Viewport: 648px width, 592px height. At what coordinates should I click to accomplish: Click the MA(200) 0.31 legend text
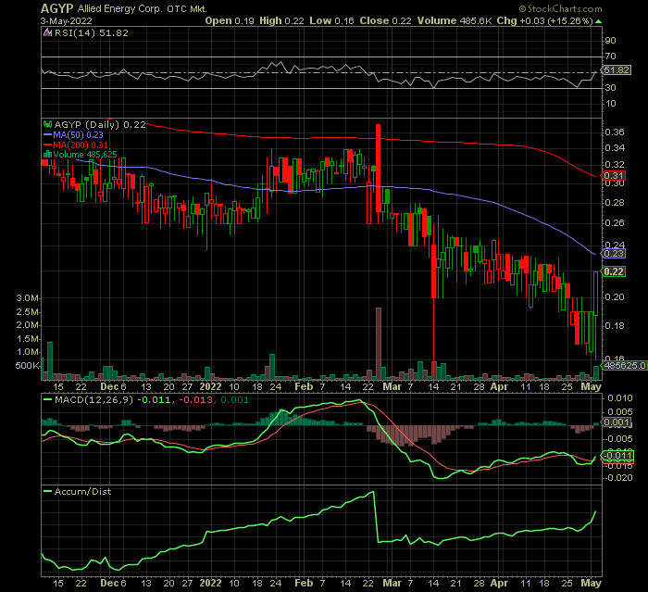(81, 145)
